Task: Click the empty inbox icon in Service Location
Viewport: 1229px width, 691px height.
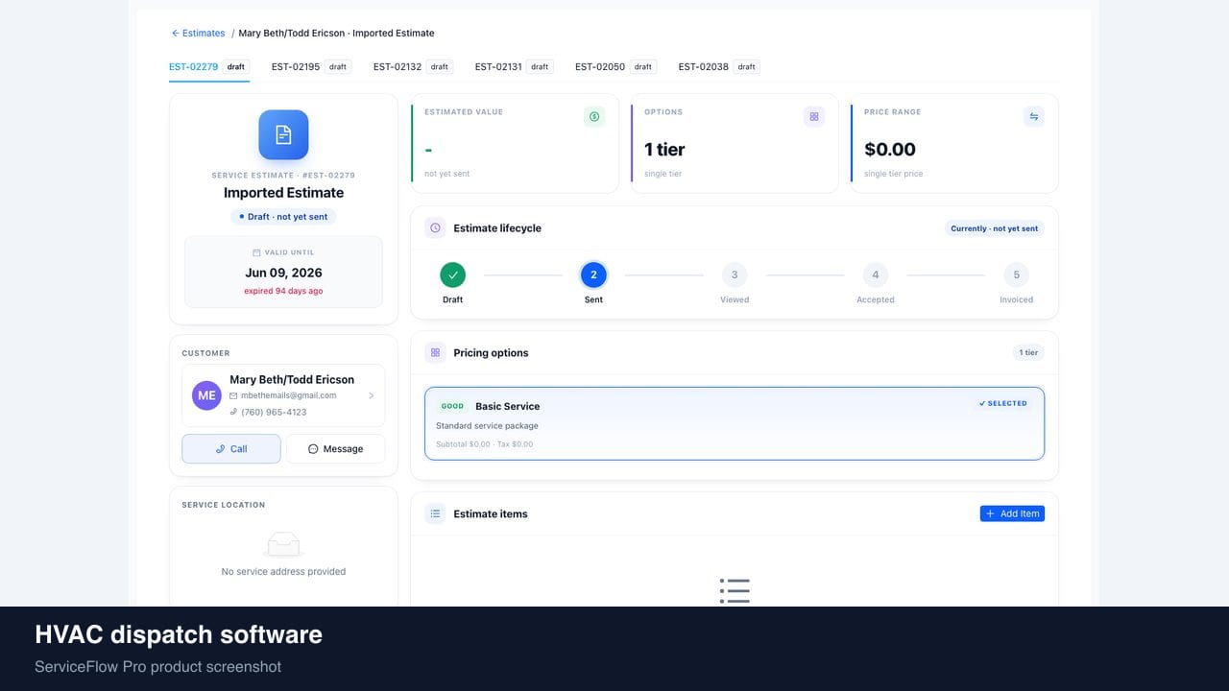Action: pos(283,544)
